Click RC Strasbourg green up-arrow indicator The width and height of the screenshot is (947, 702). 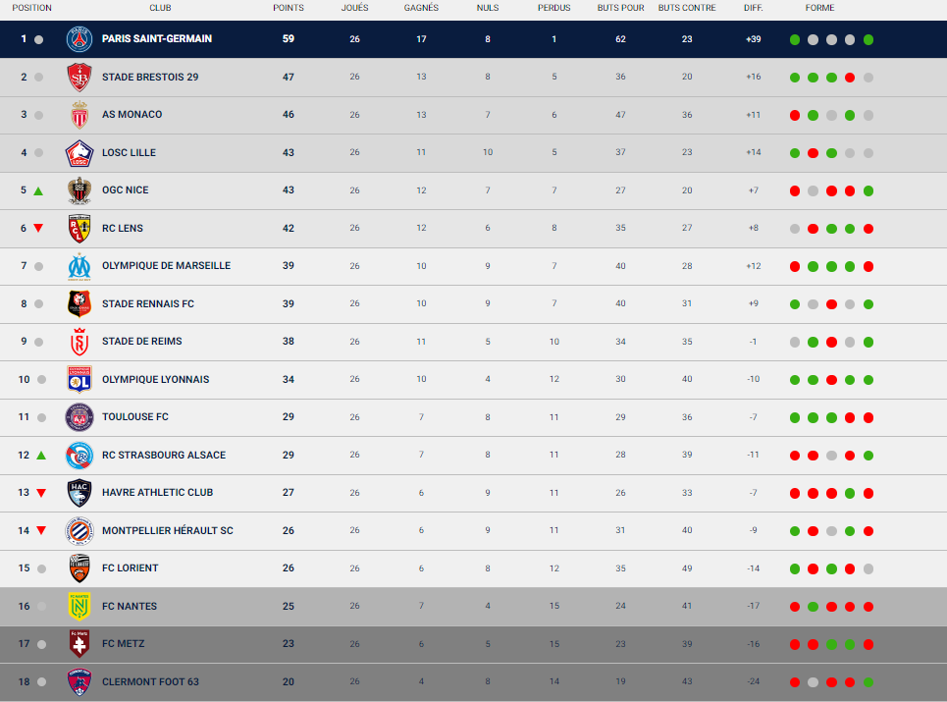tap(41, 455)
